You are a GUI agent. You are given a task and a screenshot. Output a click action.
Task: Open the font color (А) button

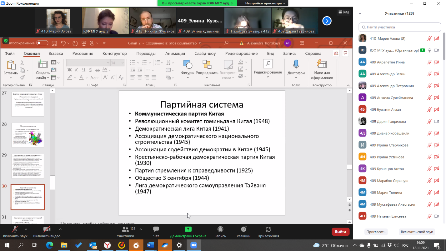pyautogui.click(x=81, y=78)
